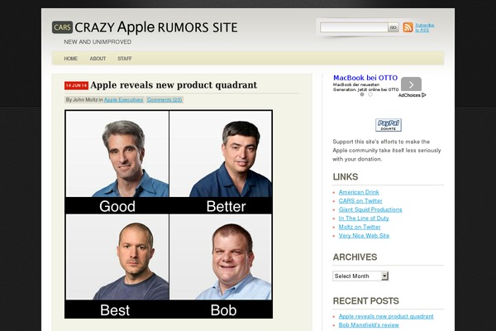Click the Bob portrait in the quadrant
The image size is (496, 331).
221,257
